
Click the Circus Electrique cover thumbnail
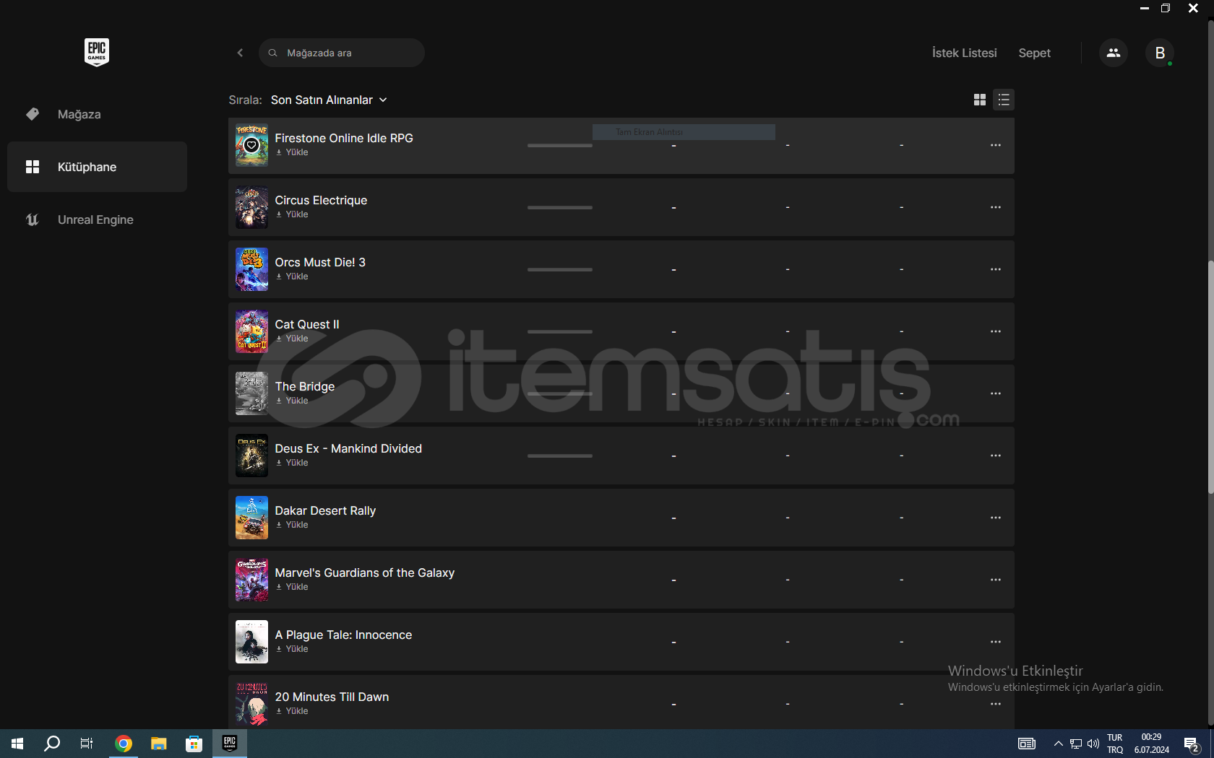point(251,207)
